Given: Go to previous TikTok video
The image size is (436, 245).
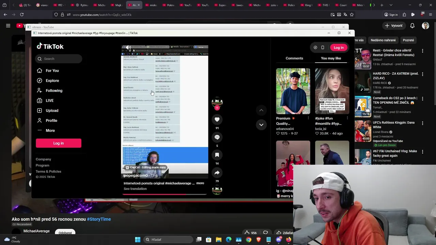Looking at the screenshot, I should tap(261, 110).
